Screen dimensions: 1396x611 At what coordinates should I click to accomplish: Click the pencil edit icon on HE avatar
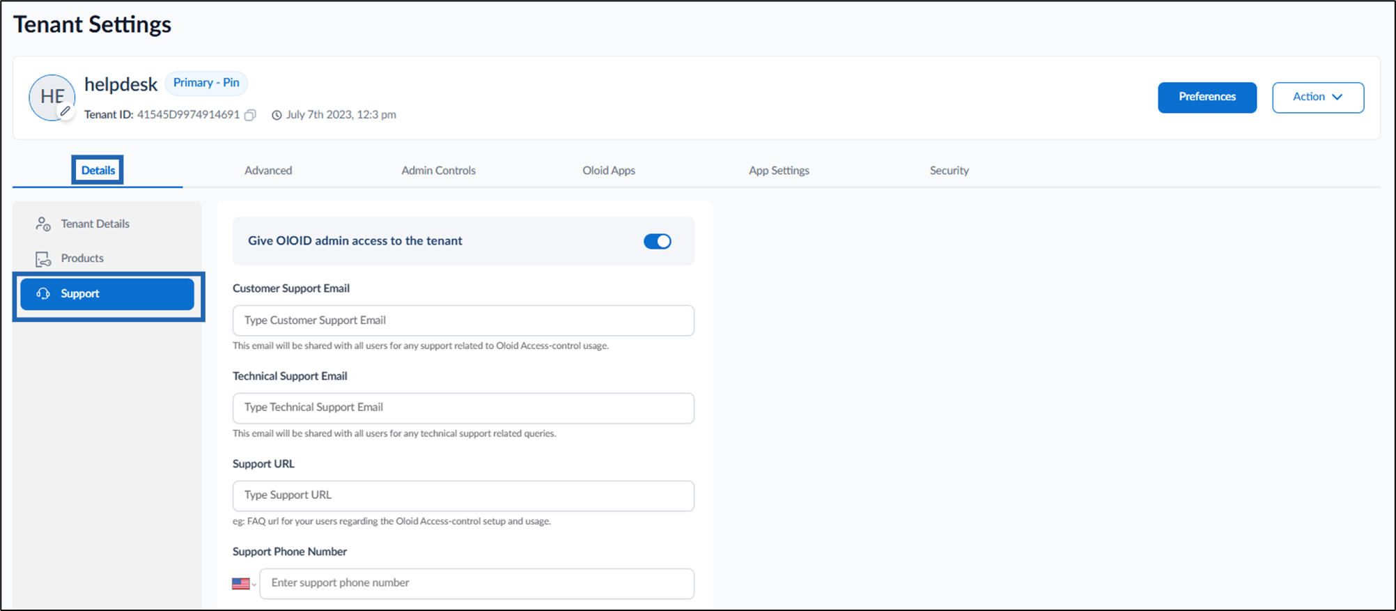pos(65,111)
